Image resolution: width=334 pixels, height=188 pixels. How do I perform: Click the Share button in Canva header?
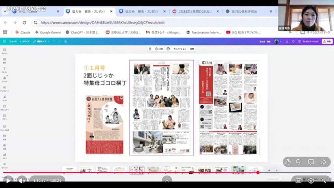327,41
